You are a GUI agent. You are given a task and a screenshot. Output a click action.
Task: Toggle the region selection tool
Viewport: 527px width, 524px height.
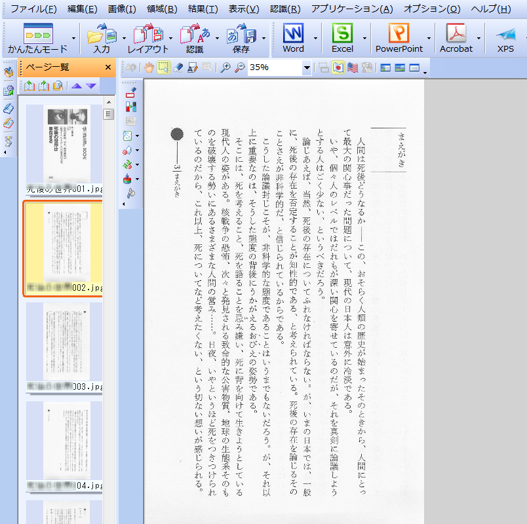pyautogui.click(x=163, y=67)
